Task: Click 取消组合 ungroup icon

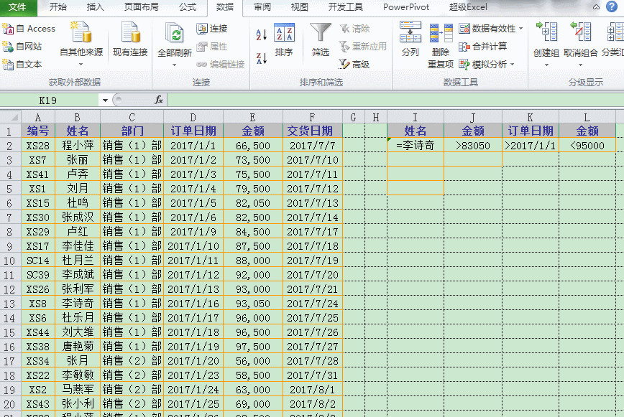Action: point(580,32)
